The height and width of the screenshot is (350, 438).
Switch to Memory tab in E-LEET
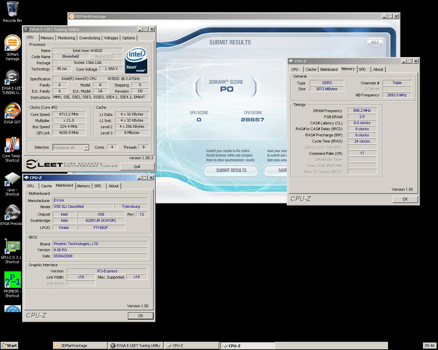click(x=47, y=38)
